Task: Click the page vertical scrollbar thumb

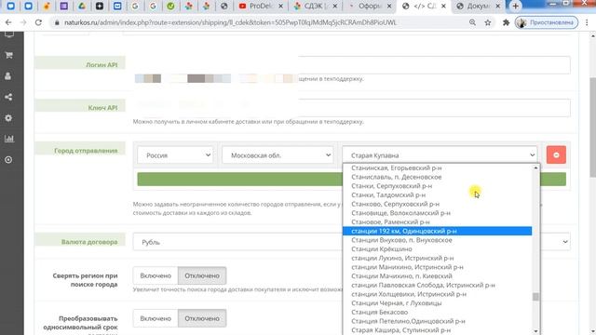Action: click(x=592, y=127)
